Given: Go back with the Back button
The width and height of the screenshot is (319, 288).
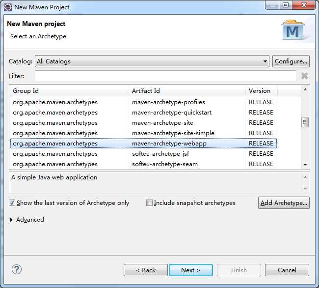Looking at the screenshot, I should [x=146, y=270].
